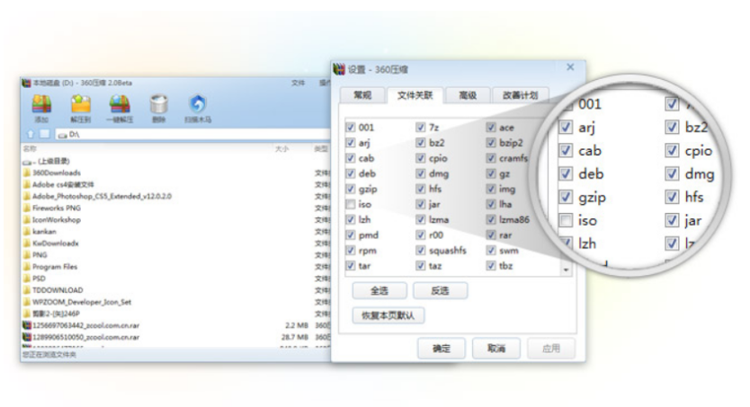750x407 pixels.
Task: Click the 扫描木马 scan trojan icon
Action: coord(198,104)
